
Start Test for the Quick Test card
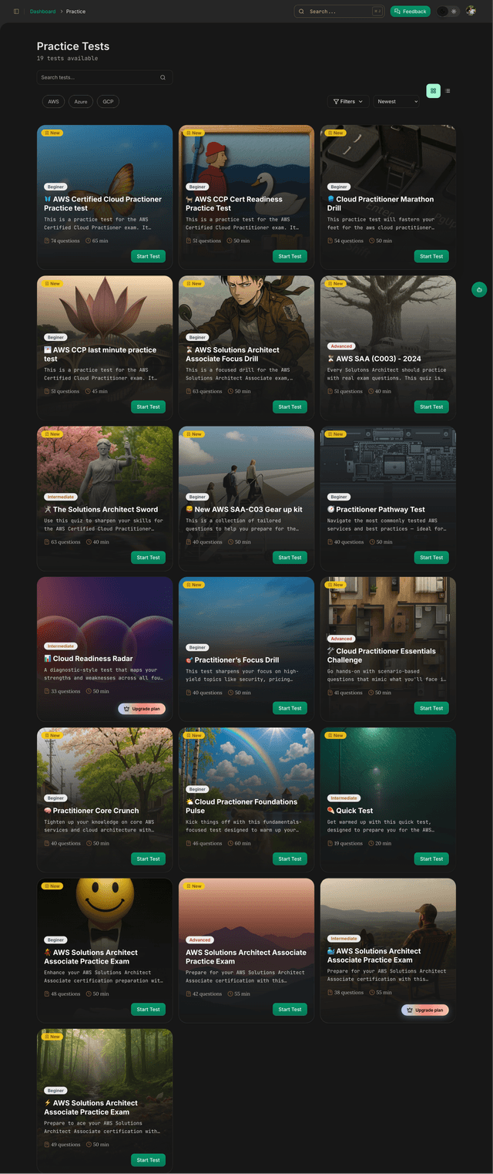431,859
